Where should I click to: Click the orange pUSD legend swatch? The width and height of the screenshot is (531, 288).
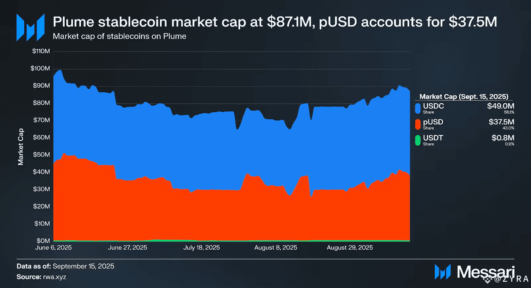(418, 124)
